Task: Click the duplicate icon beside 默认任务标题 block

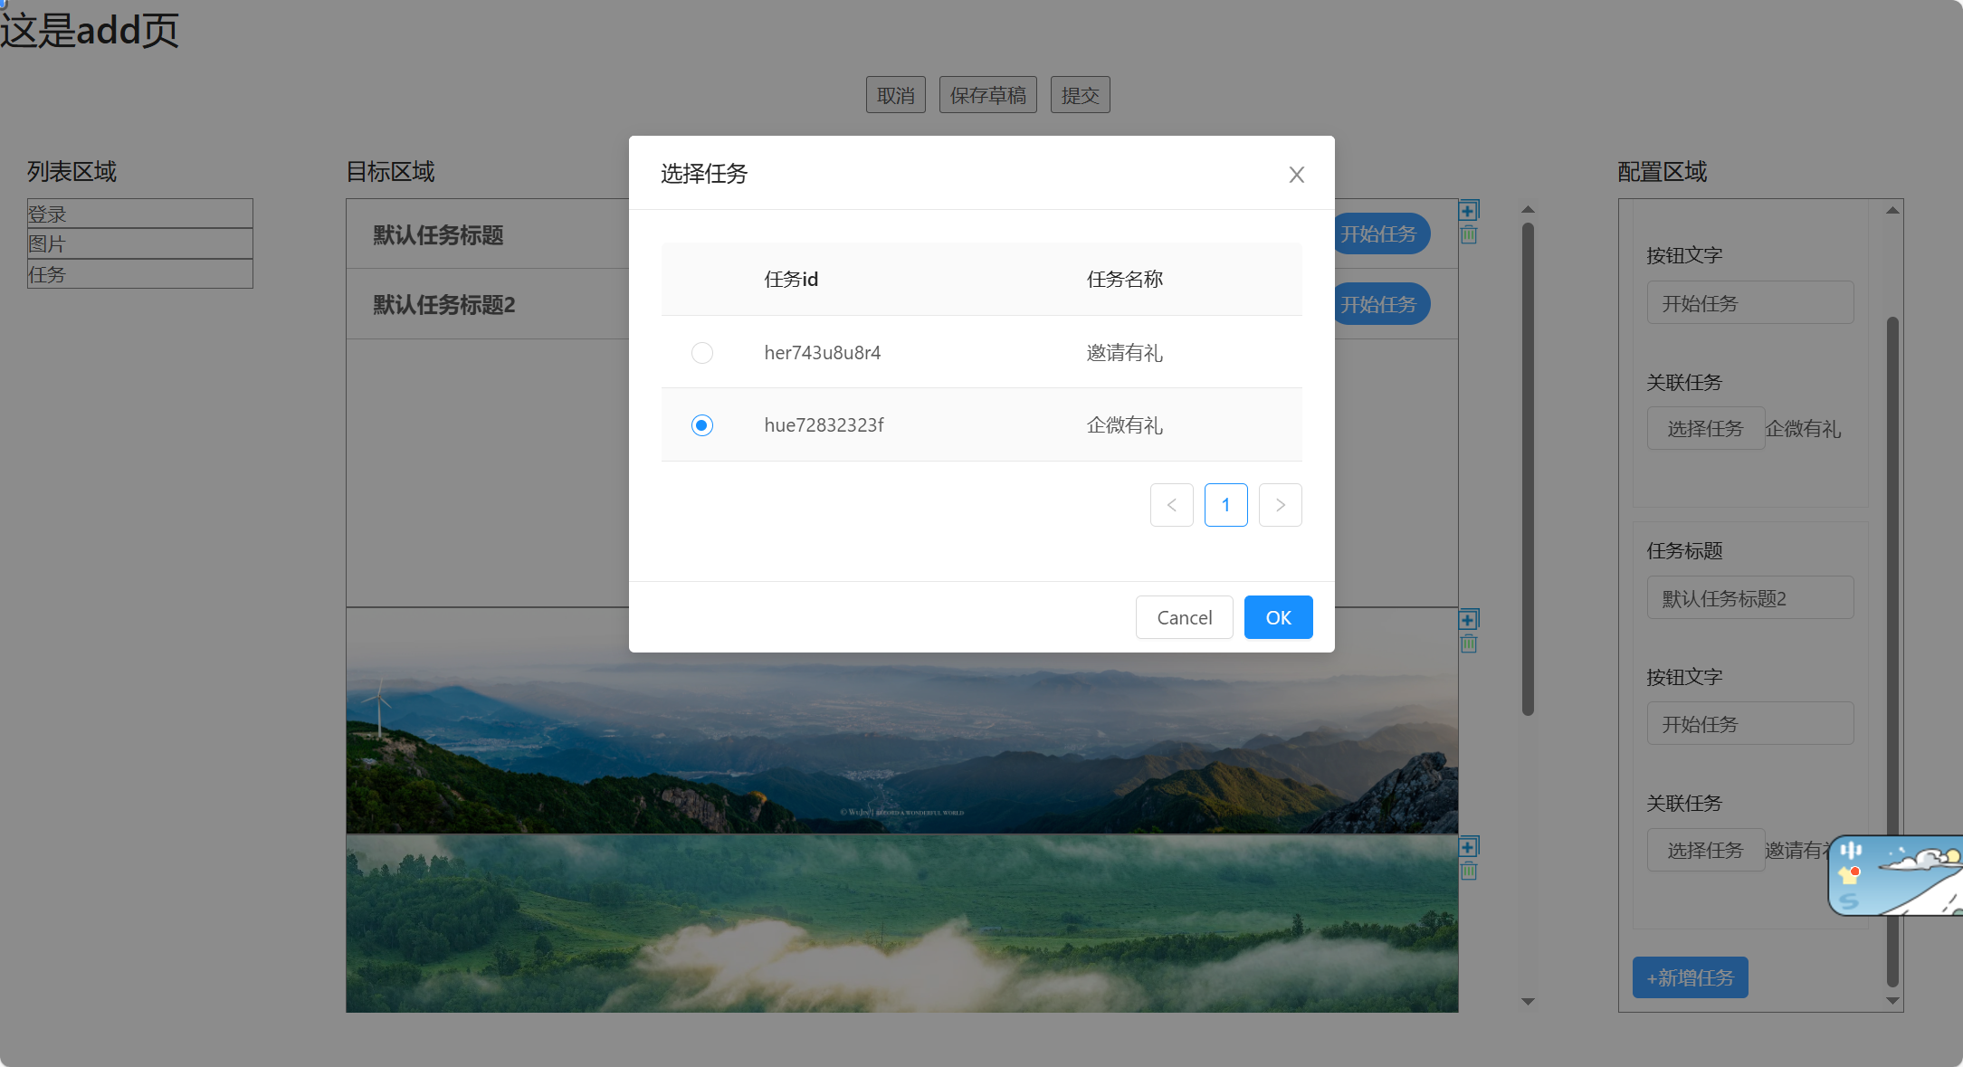Action: [x=1469, y=209]
